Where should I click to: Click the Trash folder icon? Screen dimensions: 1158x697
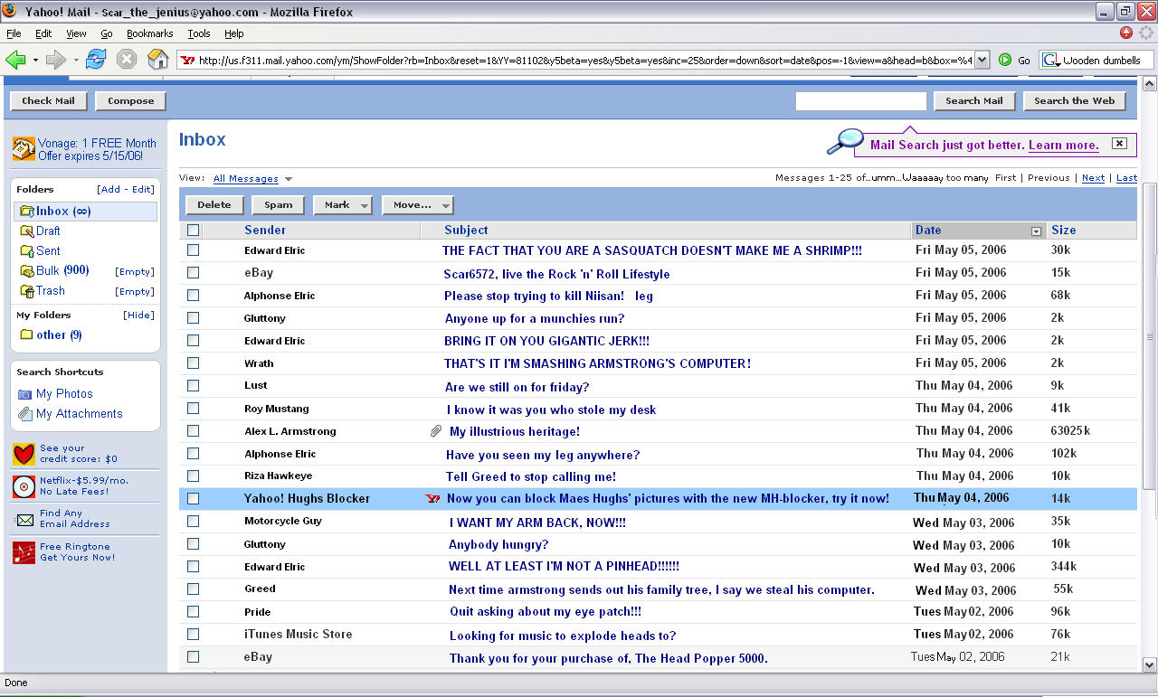[x=28, y=291]
